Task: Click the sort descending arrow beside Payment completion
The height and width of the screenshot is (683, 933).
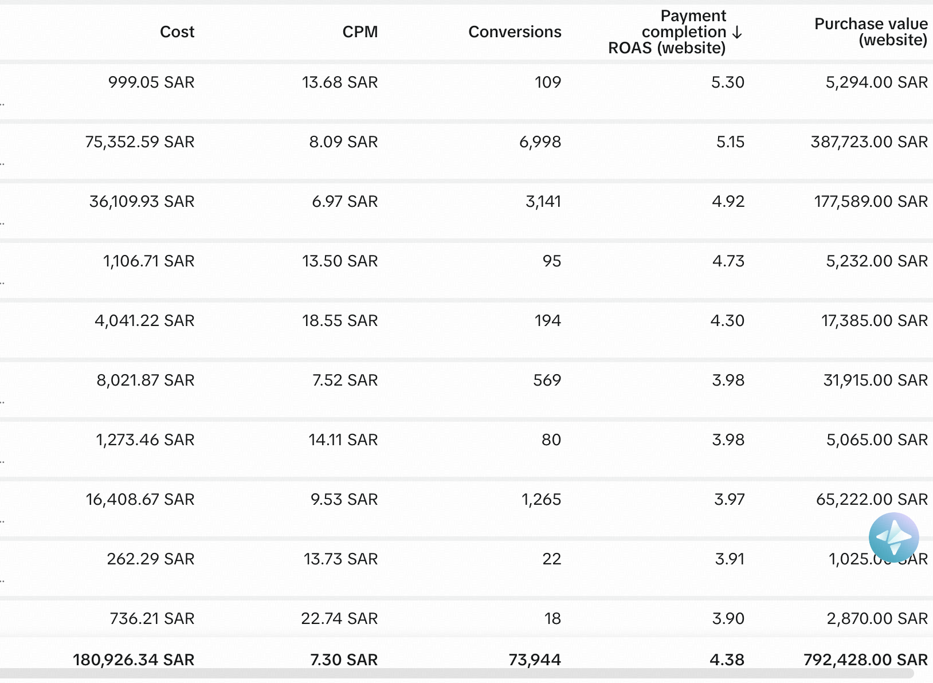Action: click(x=738, y=32)
